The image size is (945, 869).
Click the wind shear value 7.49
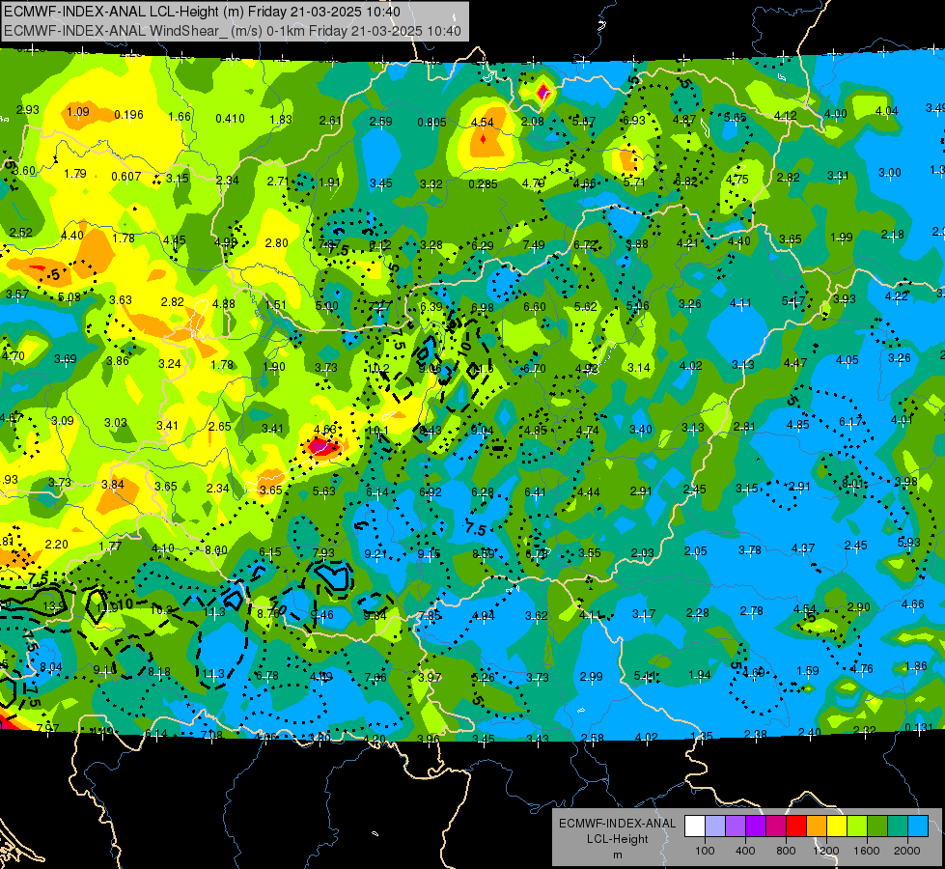coord(534,245)
